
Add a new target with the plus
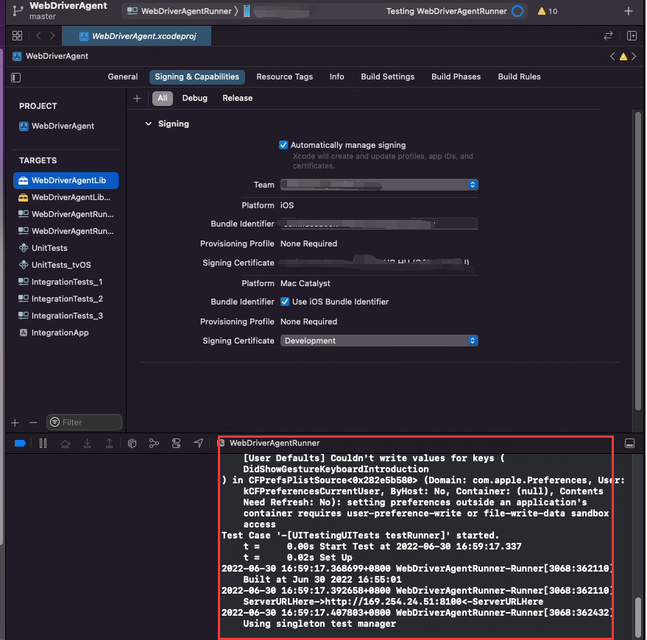pyautogui.click(x=15, y=423)
